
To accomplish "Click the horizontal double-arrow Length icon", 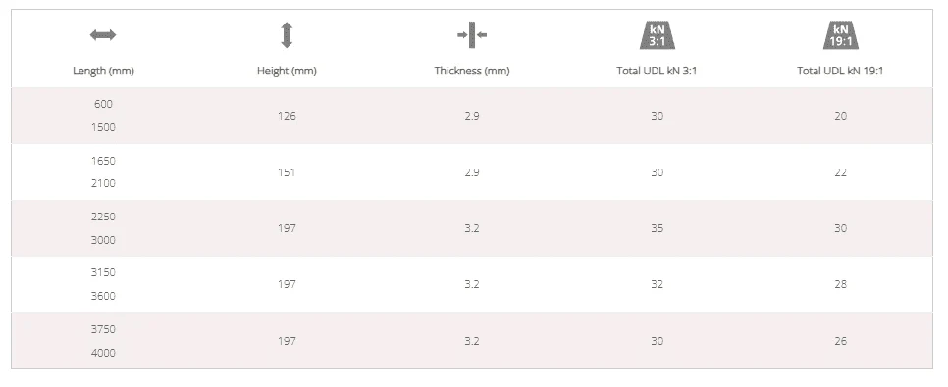I will point(103,35).
